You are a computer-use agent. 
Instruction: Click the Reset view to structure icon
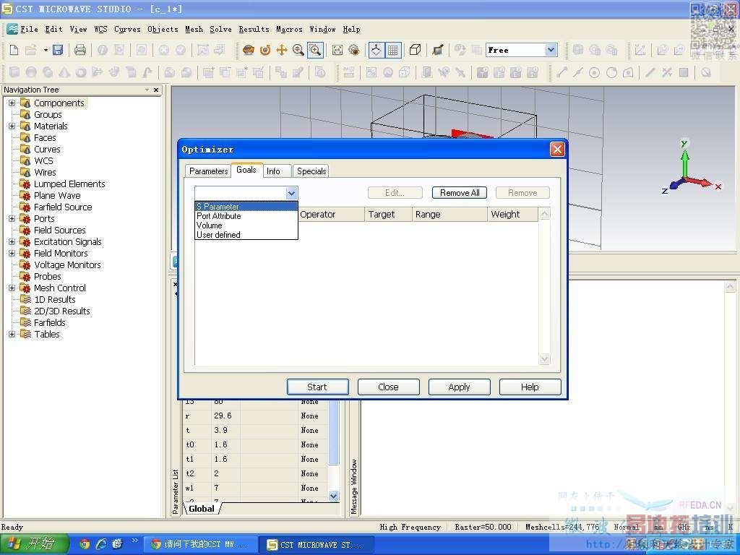point(337,50)
